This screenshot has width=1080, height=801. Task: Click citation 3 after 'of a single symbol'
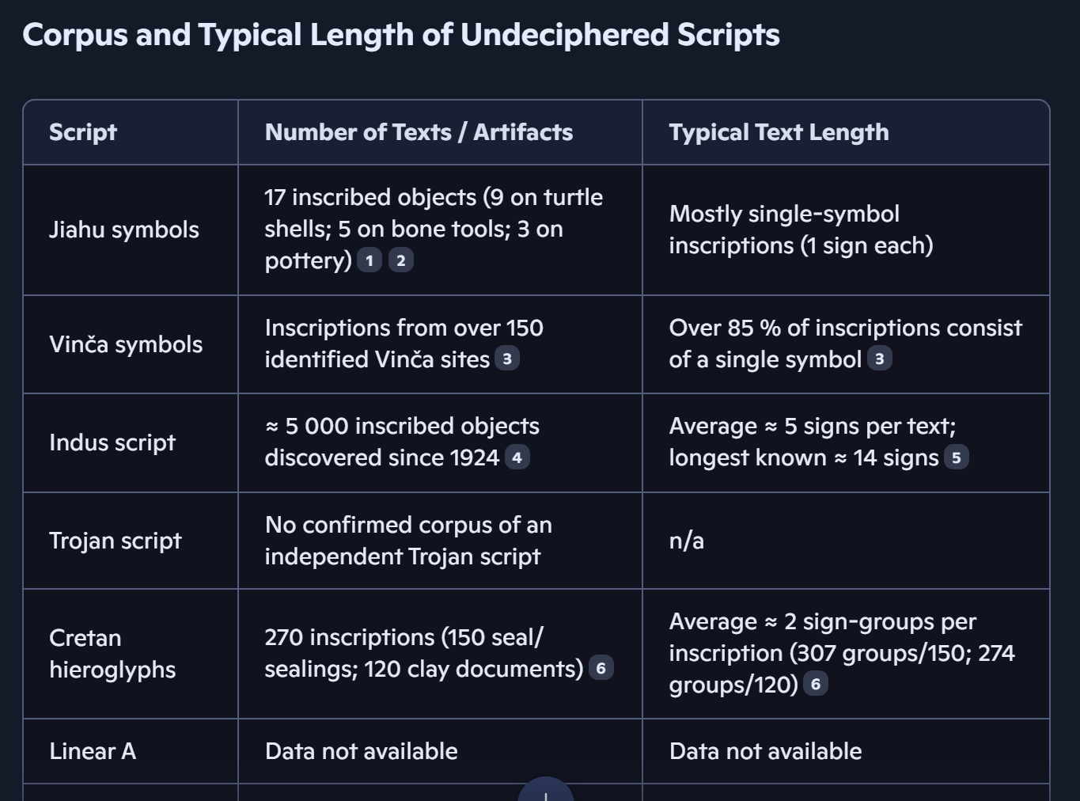pyautogui.click(x=879, y=359)
